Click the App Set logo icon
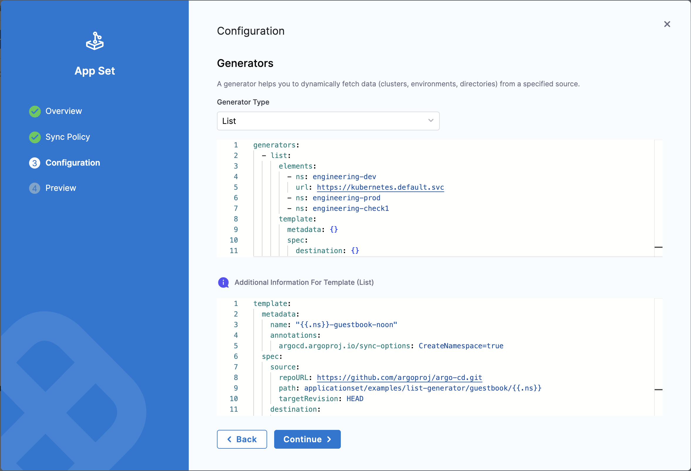691x471 pixels. point(95,41)
